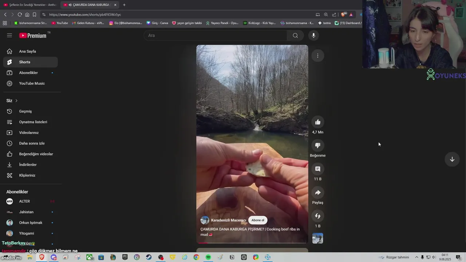This screenshot has width=466, height=262.
Task: Click the short's red progress bar
Action: 252,243
